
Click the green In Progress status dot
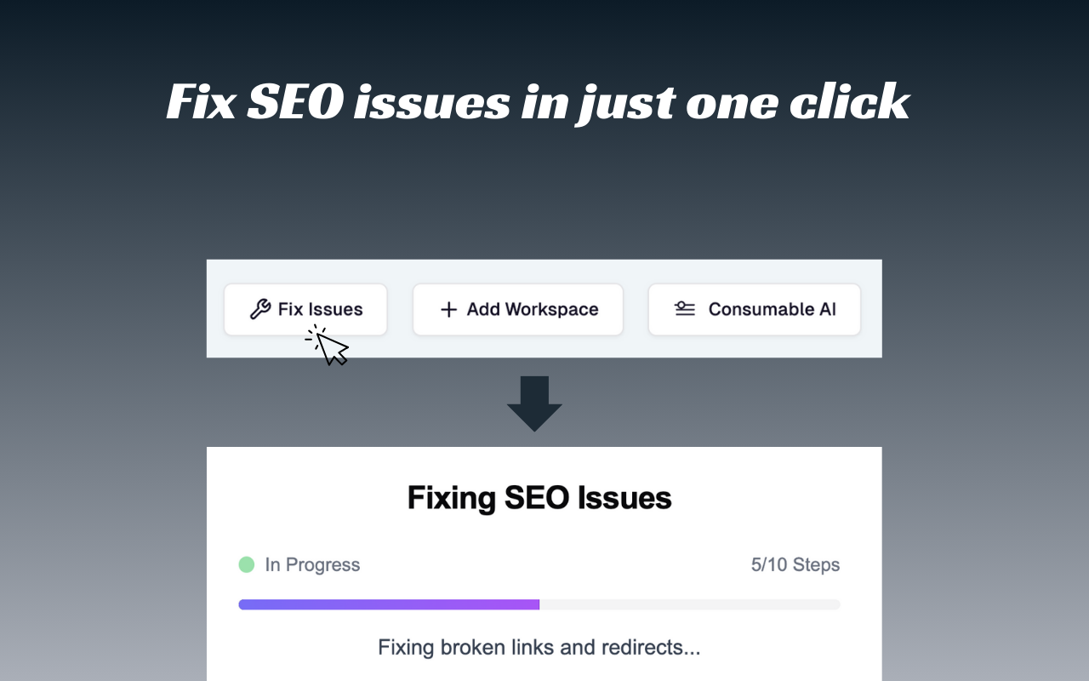(x=247, y=564)
